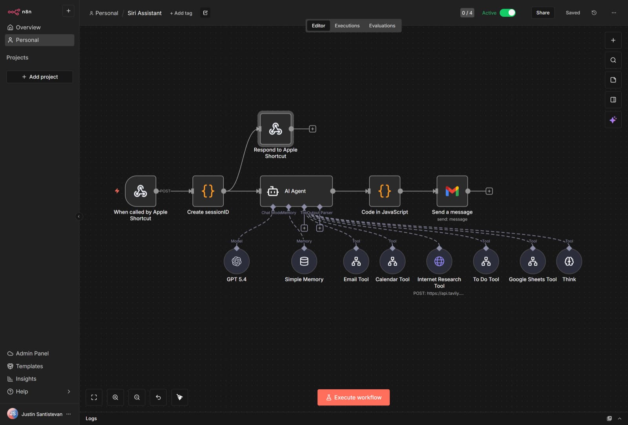Open Justin Santistevan user menu dots
This screenshot has width=628, height=425.
(x=69, y=414)
